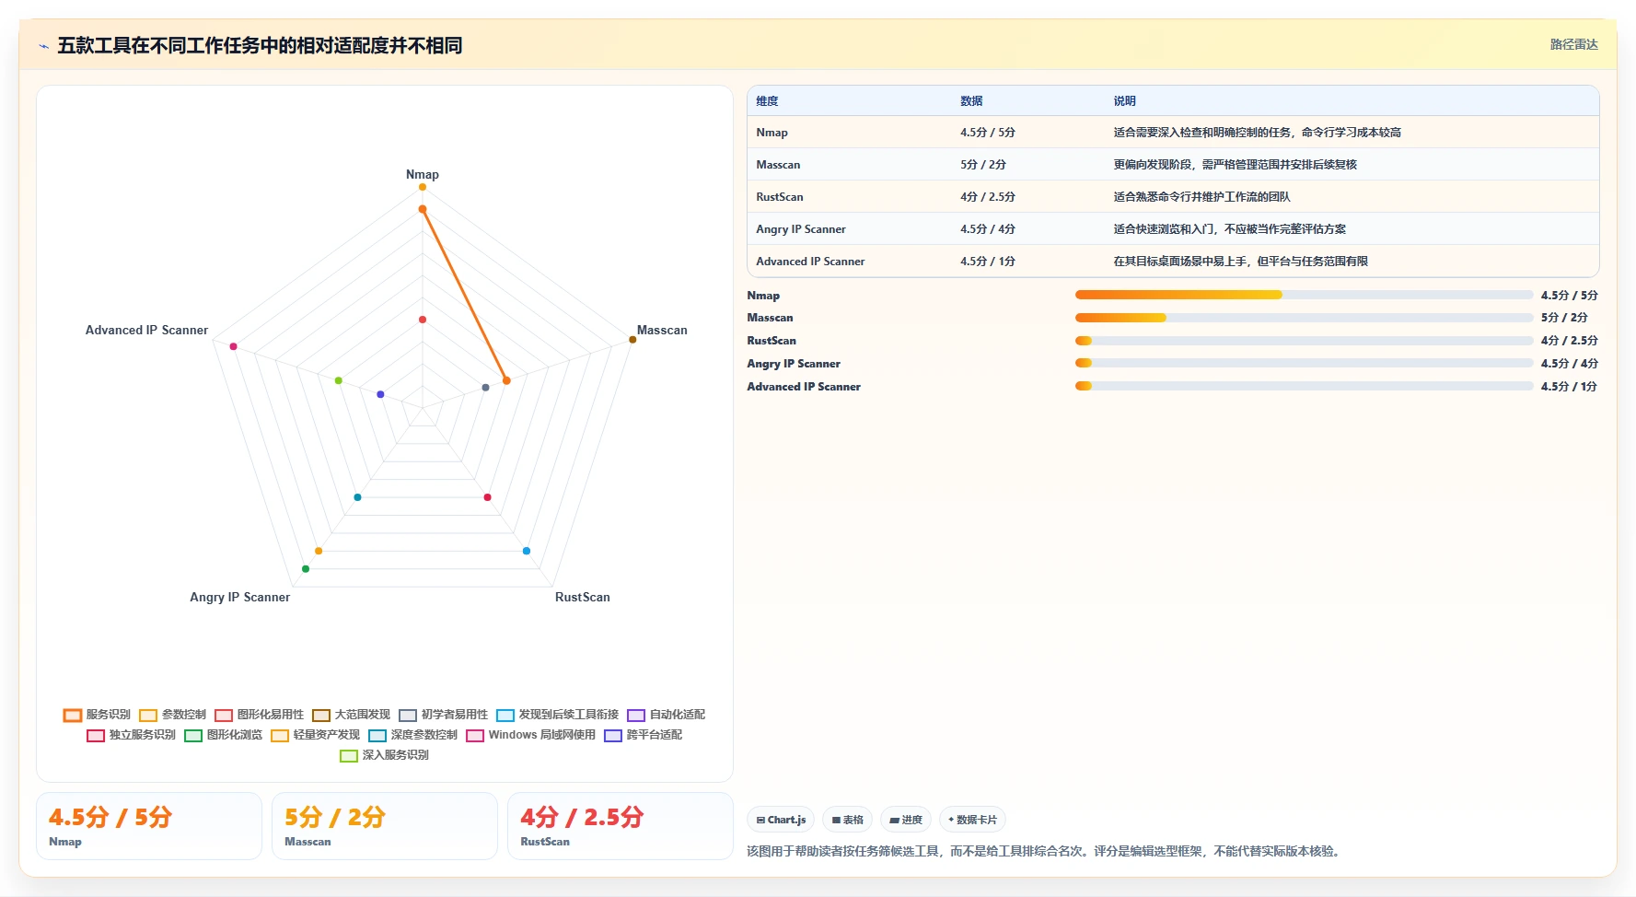
Task: Click the chart footnote text below chips
Action: (x=1045, y=851)
